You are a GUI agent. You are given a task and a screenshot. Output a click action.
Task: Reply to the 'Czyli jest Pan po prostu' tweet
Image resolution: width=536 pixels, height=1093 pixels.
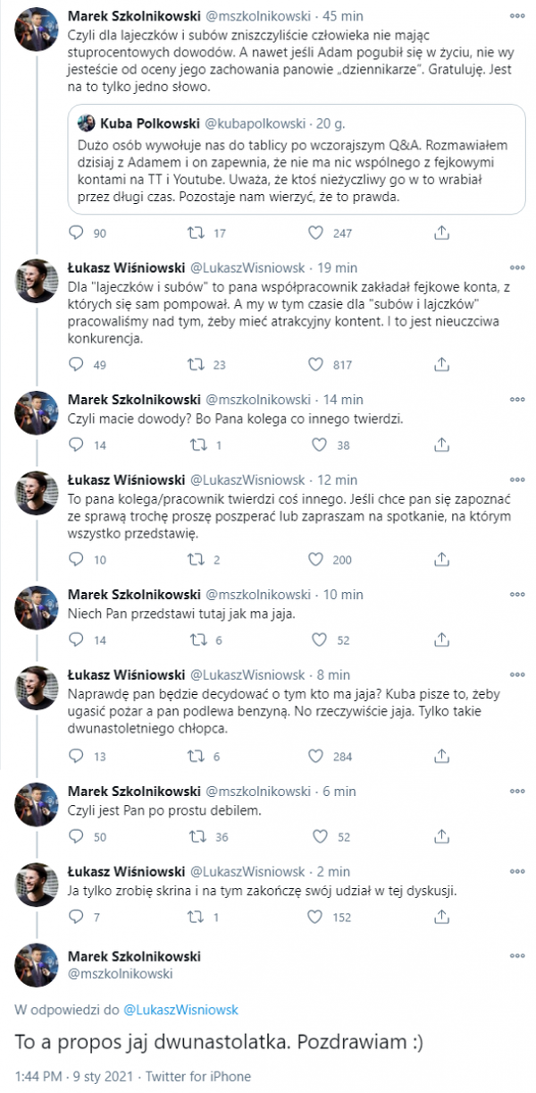[75, 836]
